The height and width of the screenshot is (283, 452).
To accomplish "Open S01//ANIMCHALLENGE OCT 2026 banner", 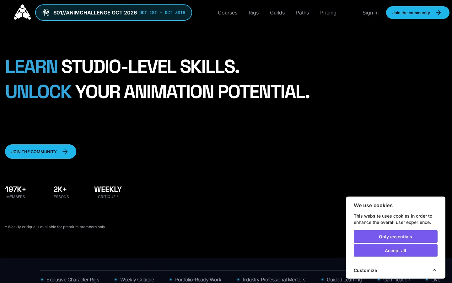I will [114, 13].
